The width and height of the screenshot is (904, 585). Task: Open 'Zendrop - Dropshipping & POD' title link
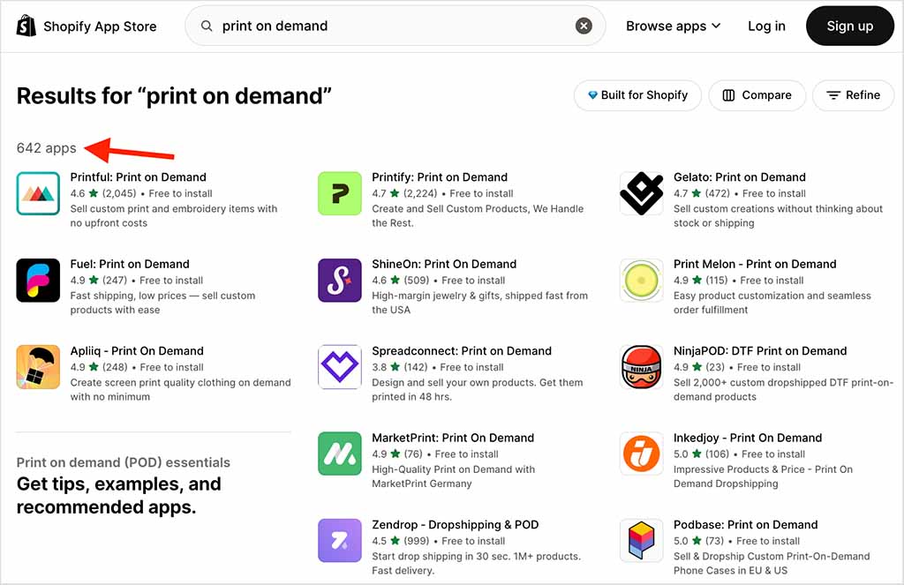455,525
